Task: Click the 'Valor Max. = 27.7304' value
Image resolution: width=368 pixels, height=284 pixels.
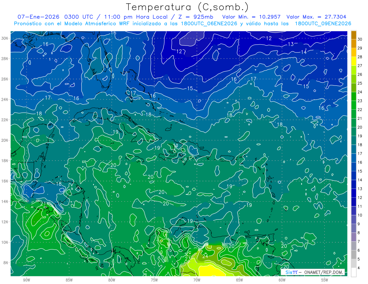Action: pyautogui.click(x=316, y=17)
